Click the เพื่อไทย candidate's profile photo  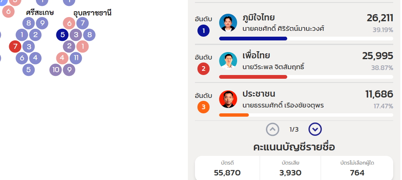[x=228, y=61]
